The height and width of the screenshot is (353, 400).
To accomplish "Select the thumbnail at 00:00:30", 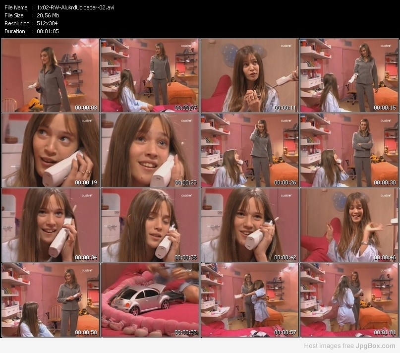I will pos(349,150).
